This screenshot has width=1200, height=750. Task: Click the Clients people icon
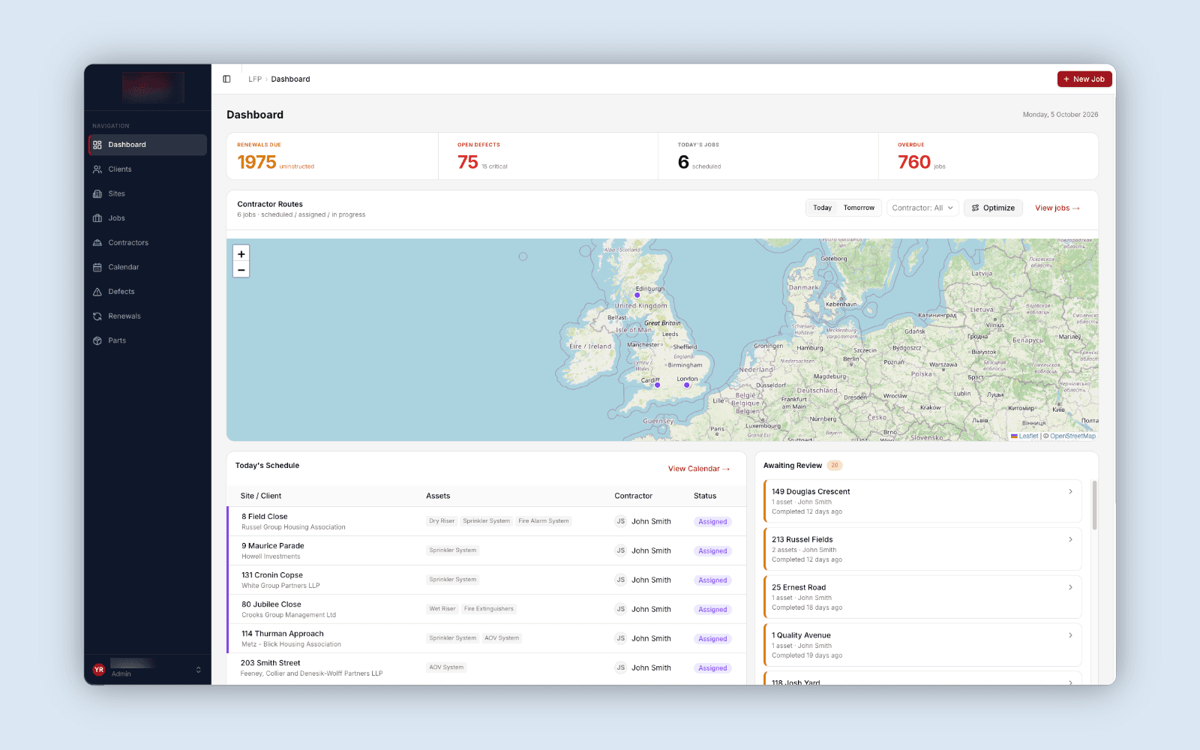(97, 169)
